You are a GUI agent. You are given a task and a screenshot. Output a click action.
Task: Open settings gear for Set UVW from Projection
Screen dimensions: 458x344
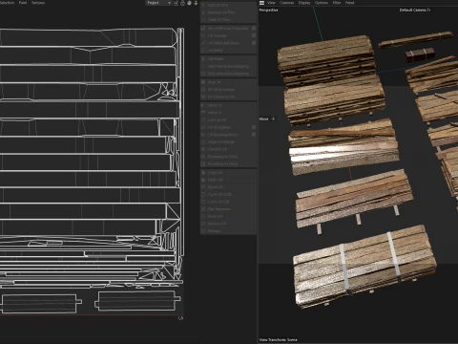point(254,28)
